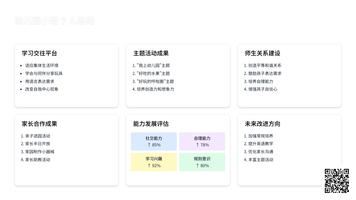
Task: Click list item 提升英语教学
Action: point(261,144)
